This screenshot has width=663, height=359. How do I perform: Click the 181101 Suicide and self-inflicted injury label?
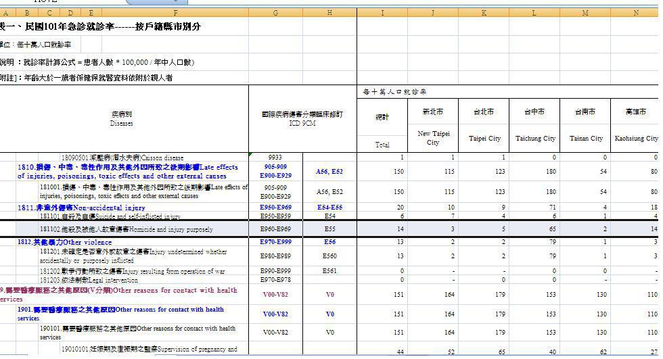(110, 216)
